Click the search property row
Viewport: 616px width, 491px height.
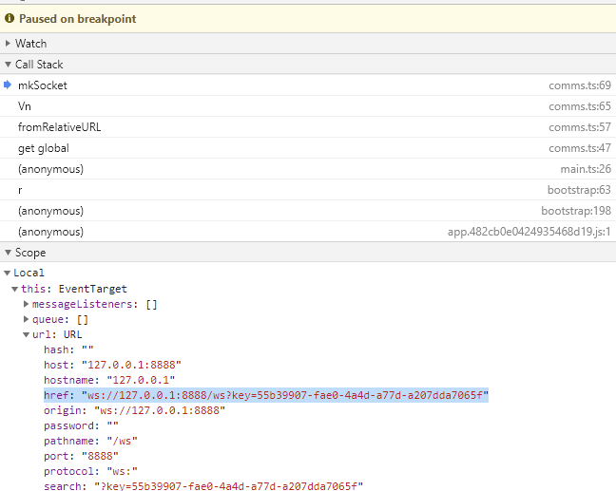pos(203,486)
